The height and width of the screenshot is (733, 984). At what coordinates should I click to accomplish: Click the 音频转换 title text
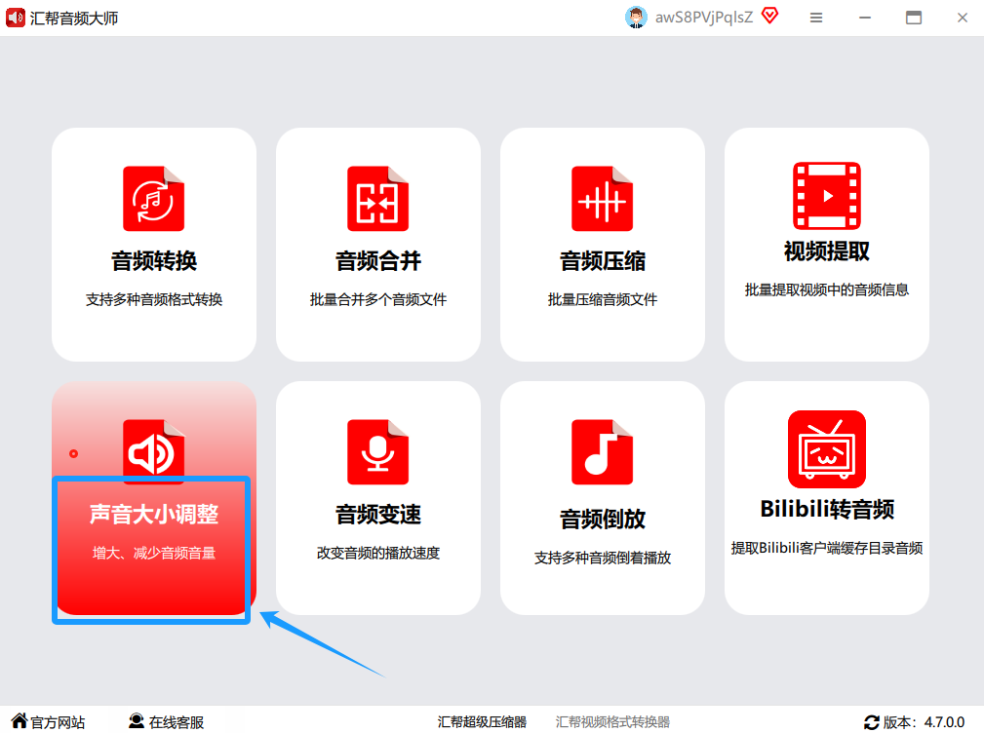pos(154,261)
